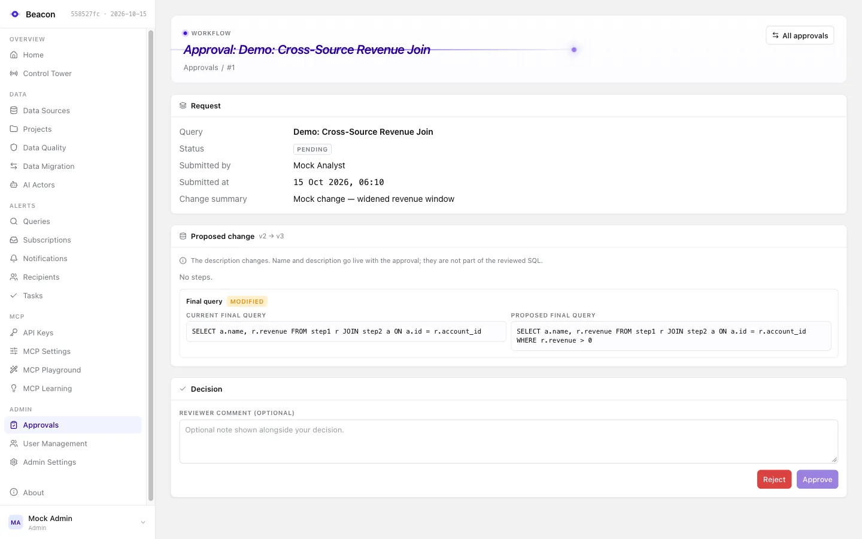Viewport: 862px width, 539px height.
Task: Click the Recipients people icon
Action: 14,277
